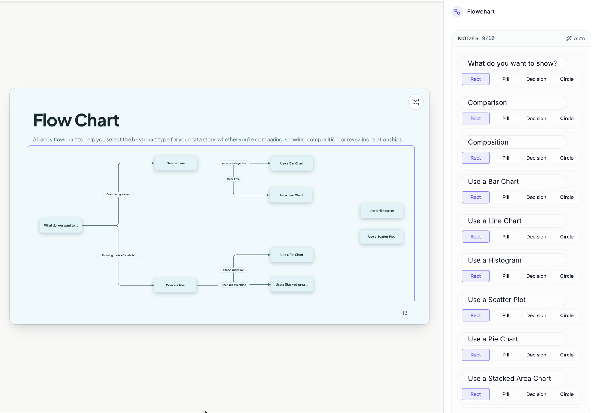Image resolution: width=599 pixels, height=413 pixels.
Task: Edit the 'What do you want to show?' node name field
Action: coord(514,63)
